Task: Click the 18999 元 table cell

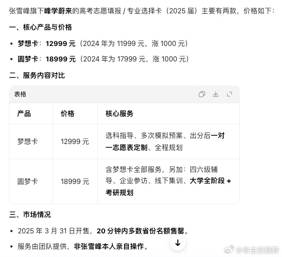Action: point(75,181)
